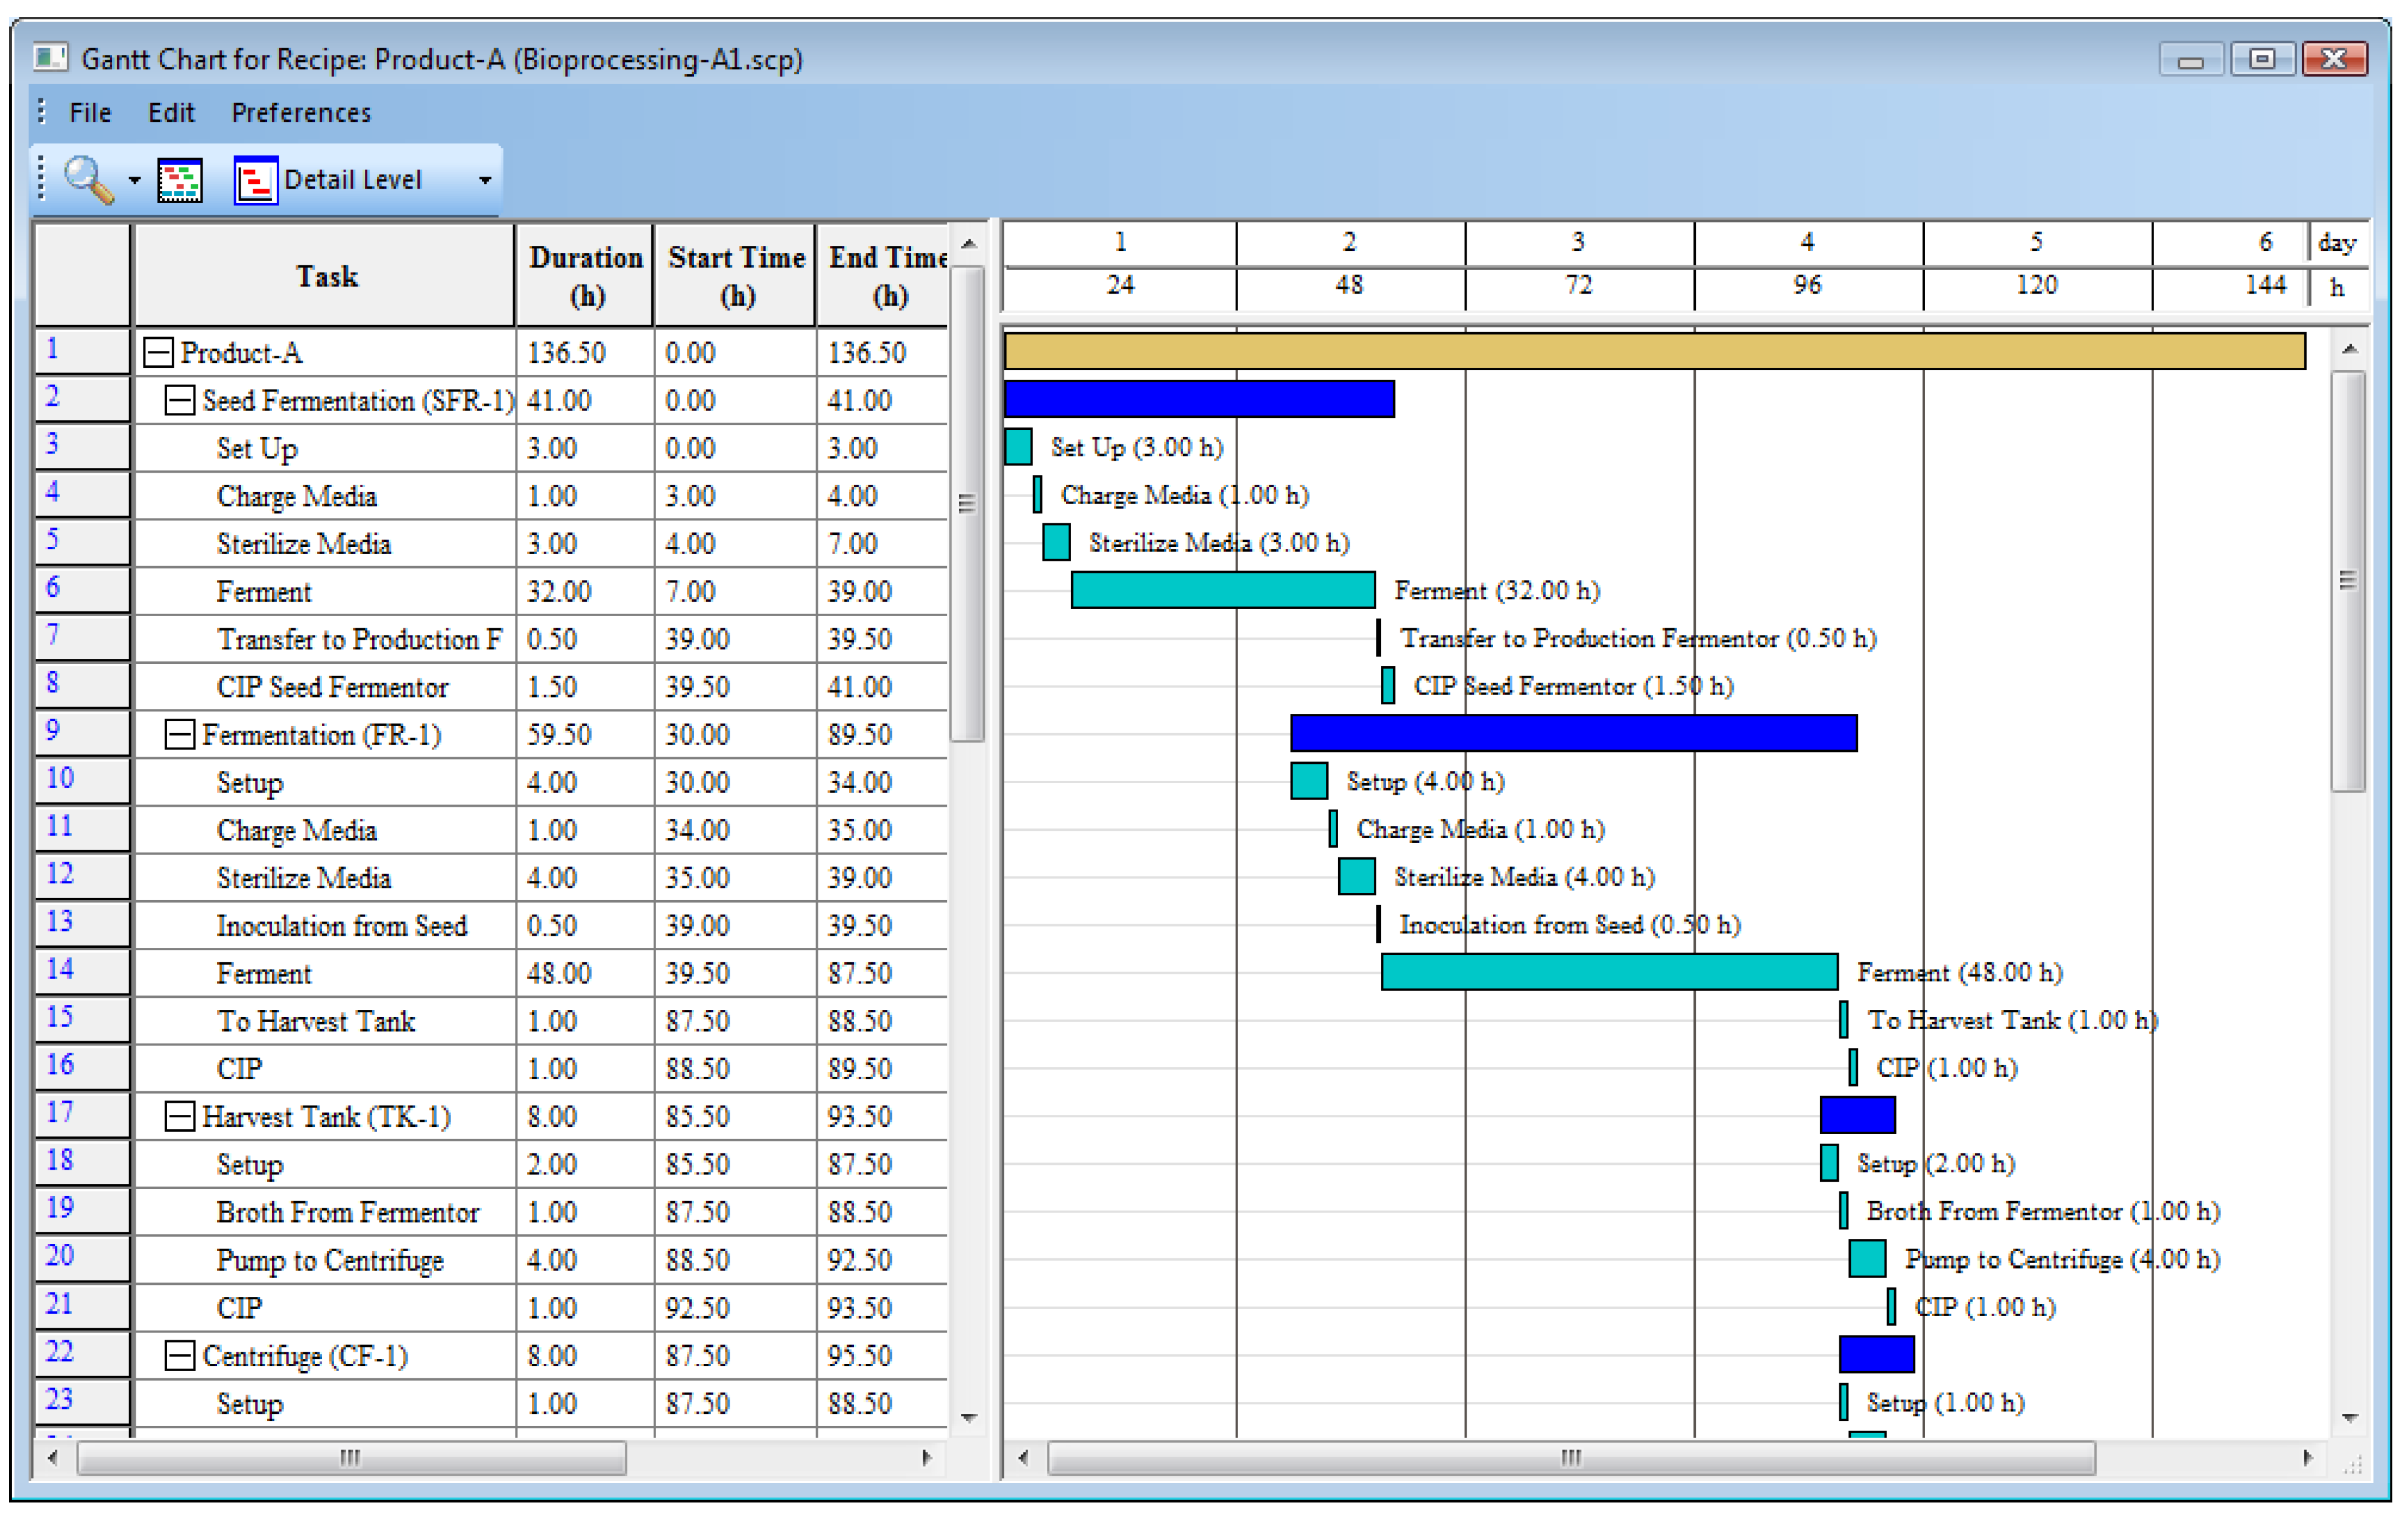This screenshot has height=1526, width=2408.
Task: Click the day 3 timeline header
Action: click(x=1578, y=242)
